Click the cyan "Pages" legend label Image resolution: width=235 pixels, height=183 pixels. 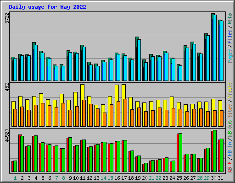click(x=230, y=56)
